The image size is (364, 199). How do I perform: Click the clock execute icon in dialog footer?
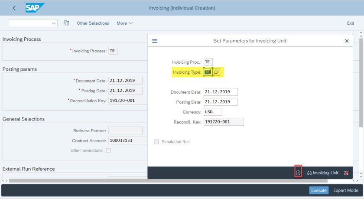pyautogui.click(x=298, y=173)
